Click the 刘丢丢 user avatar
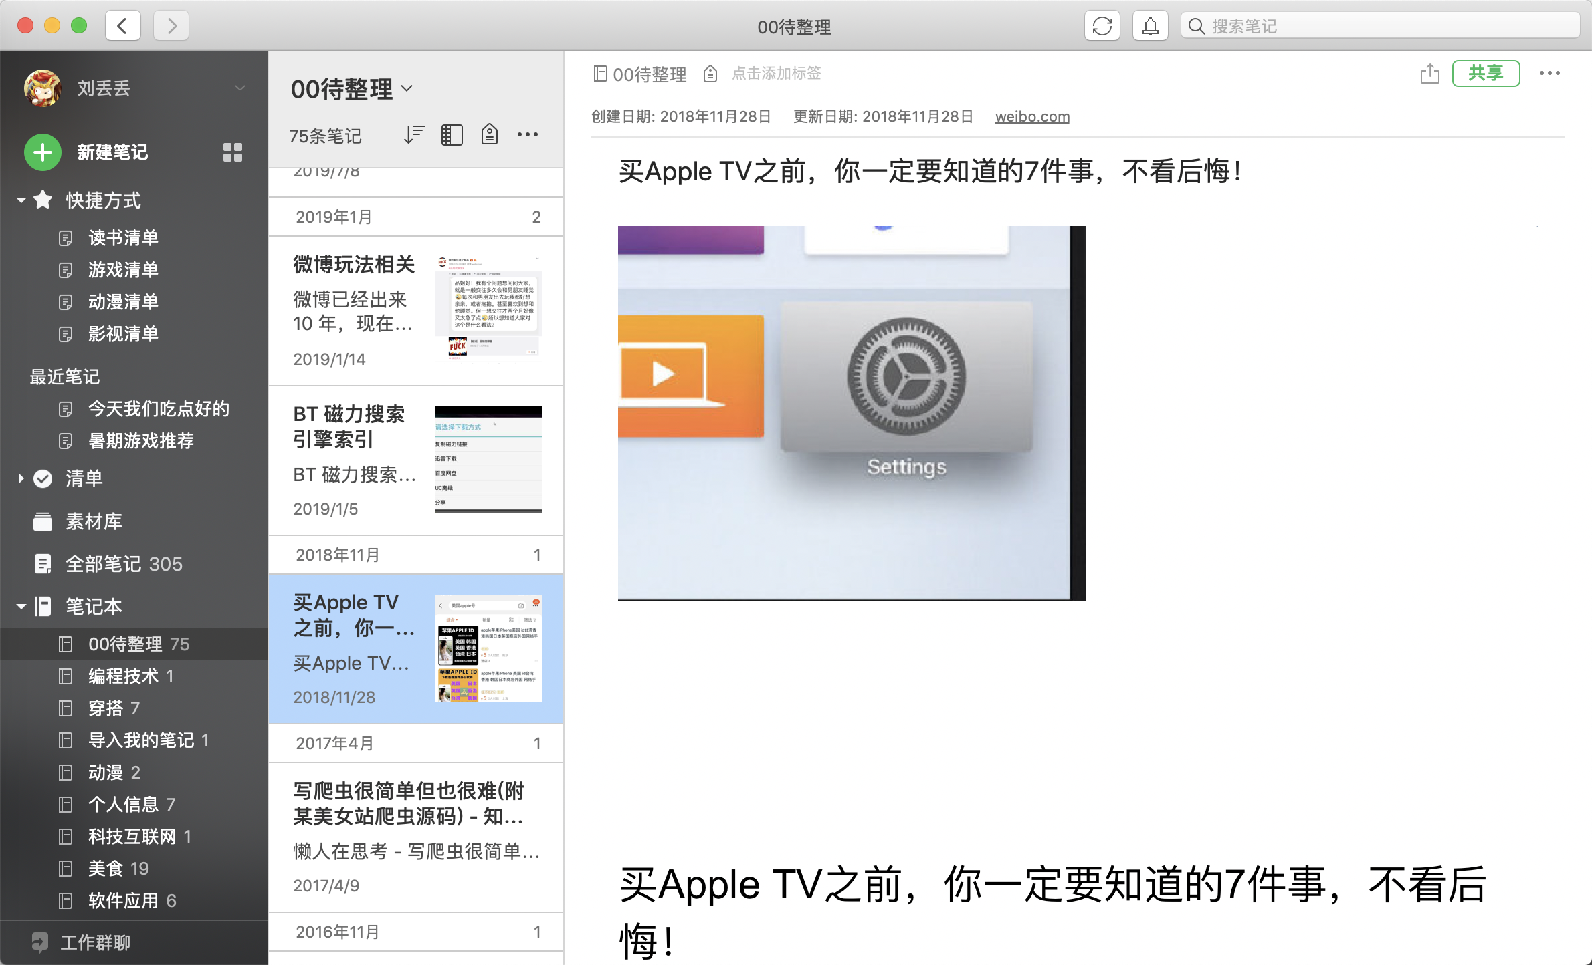 pos(43,88)
